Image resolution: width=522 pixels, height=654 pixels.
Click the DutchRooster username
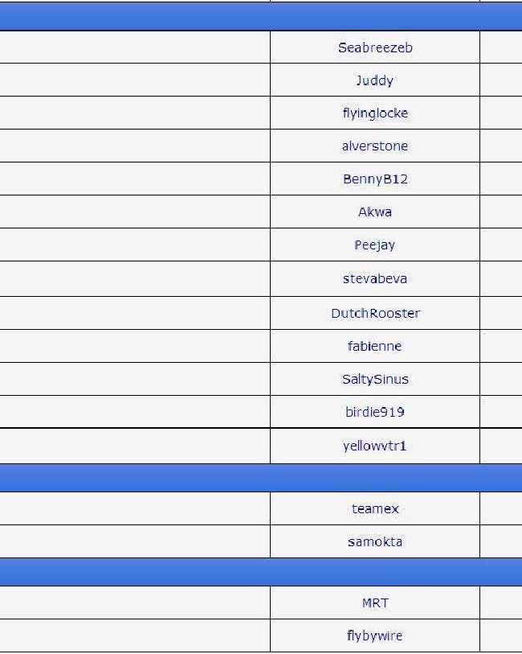pos(375,313)
